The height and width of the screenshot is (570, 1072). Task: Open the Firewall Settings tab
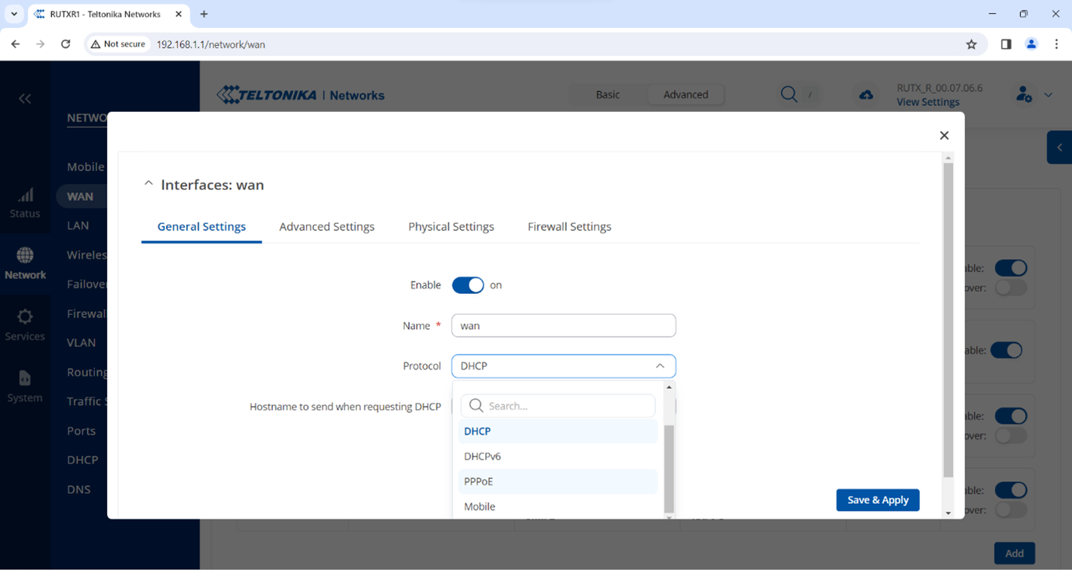569,227
